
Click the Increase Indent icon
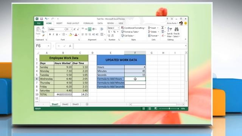97,34
